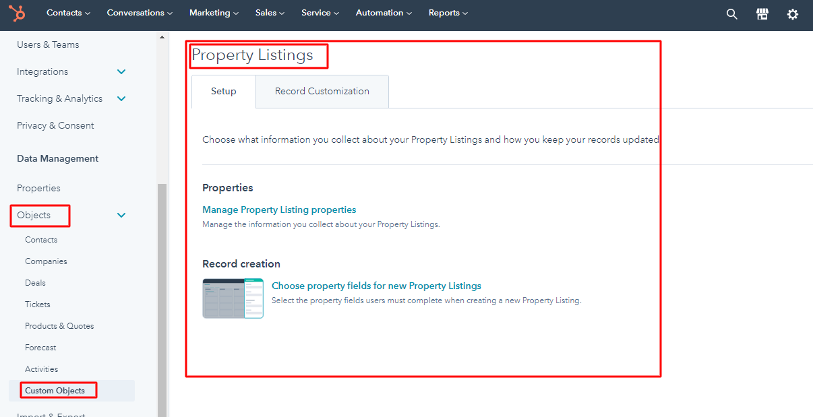
Task: Select Custom Objects in the sidebar
Action: [55, 390]
